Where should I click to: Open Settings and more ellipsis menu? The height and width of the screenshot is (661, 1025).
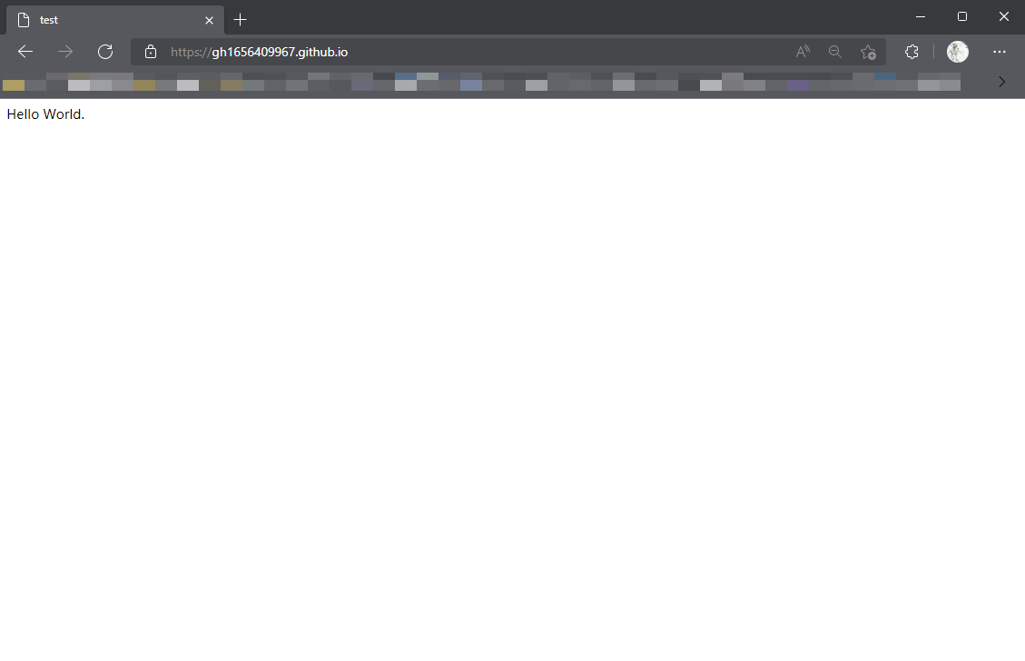pyautogui.click(x=1000, y=52)
